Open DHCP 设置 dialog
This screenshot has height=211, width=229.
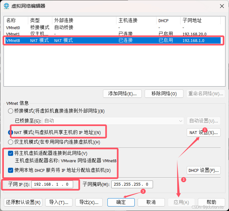click(x=203, y=170)
